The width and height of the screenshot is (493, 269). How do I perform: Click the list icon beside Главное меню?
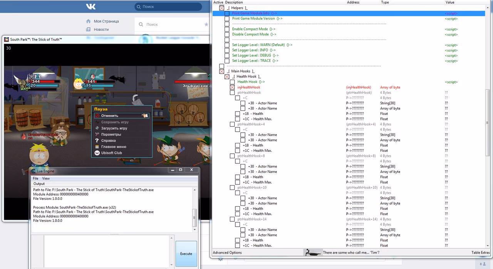pos(97,146)
